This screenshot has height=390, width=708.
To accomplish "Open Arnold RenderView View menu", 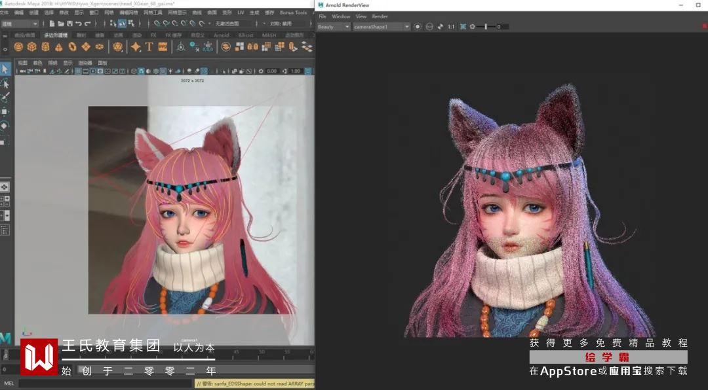I will coord(361,16).
